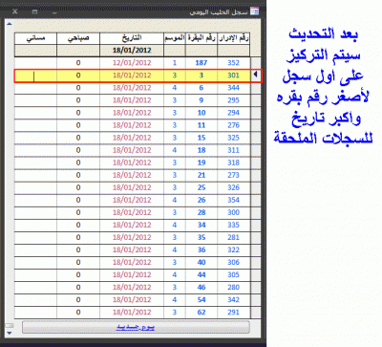Close the daily milk record window
This screenshot has width=382, height=347.
[x=14, y=11]
